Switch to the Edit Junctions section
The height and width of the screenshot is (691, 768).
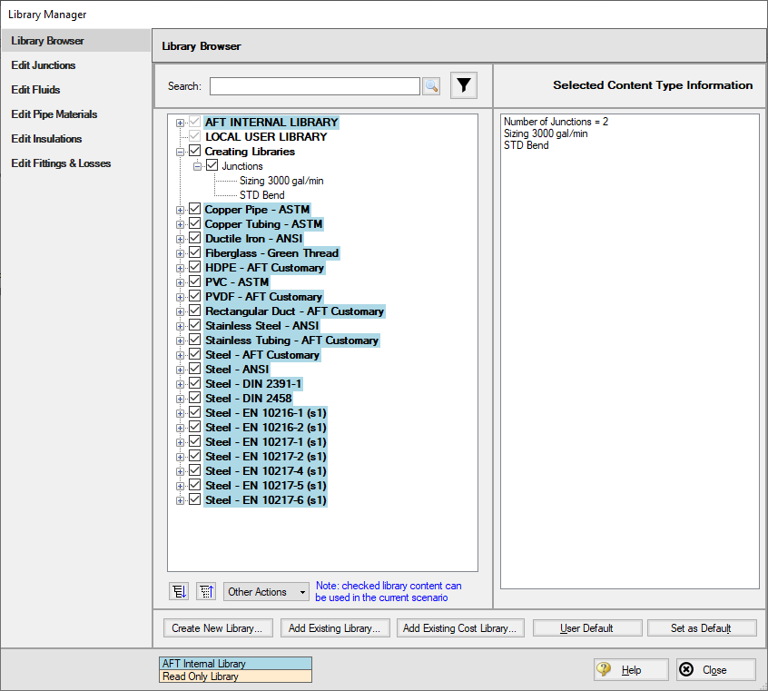coord(44,65)
